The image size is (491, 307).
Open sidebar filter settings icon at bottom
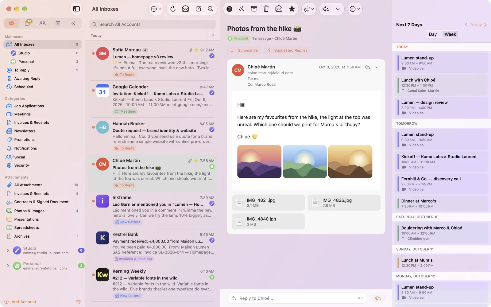point(78,302)
